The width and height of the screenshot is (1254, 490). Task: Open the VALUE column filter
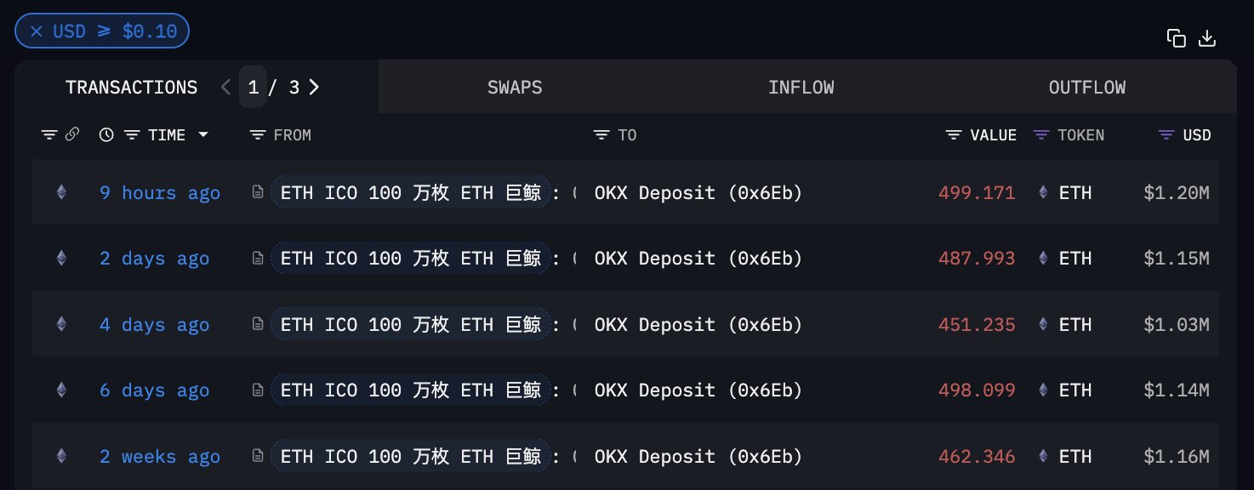[x=952, y=134]
